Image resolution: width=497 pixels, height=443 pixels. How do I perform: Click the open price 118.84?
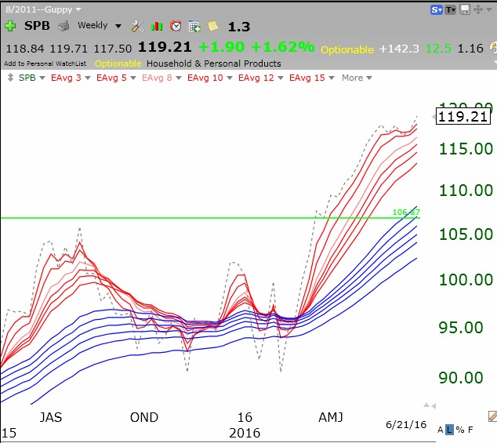click(x=25, y=49)
